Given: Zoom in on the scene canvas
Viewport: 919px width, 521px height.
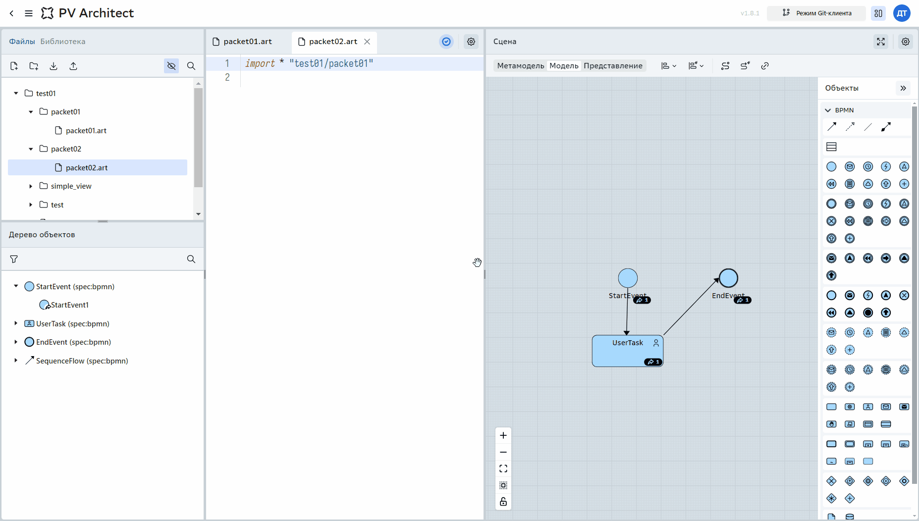Looking at the screenshot, I should pos(503,435).
